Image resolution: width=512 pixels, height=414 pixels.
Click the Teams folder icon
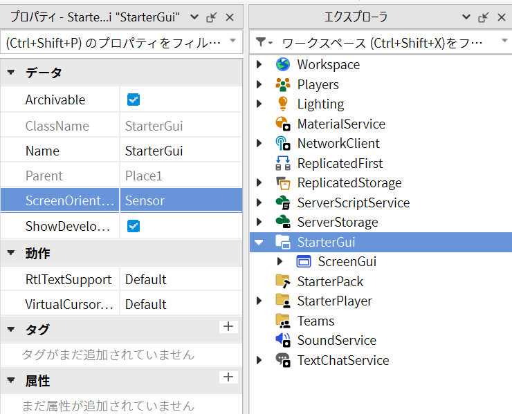(x=283, y=321)
